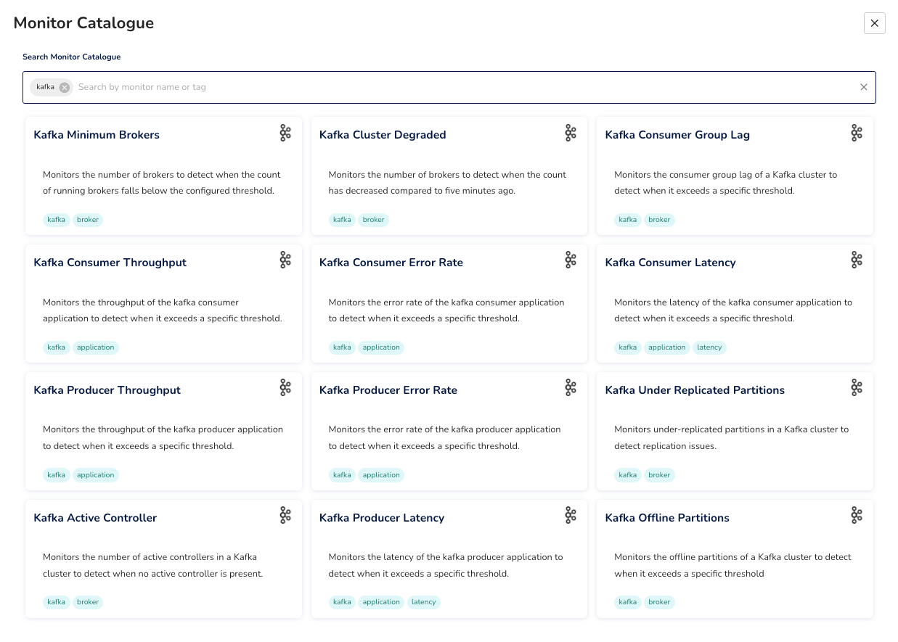The height and width of the screenshot is (642, 898).
Task: Open the Kafka Consumer Throughput monitor title
Action: point(110,263)
